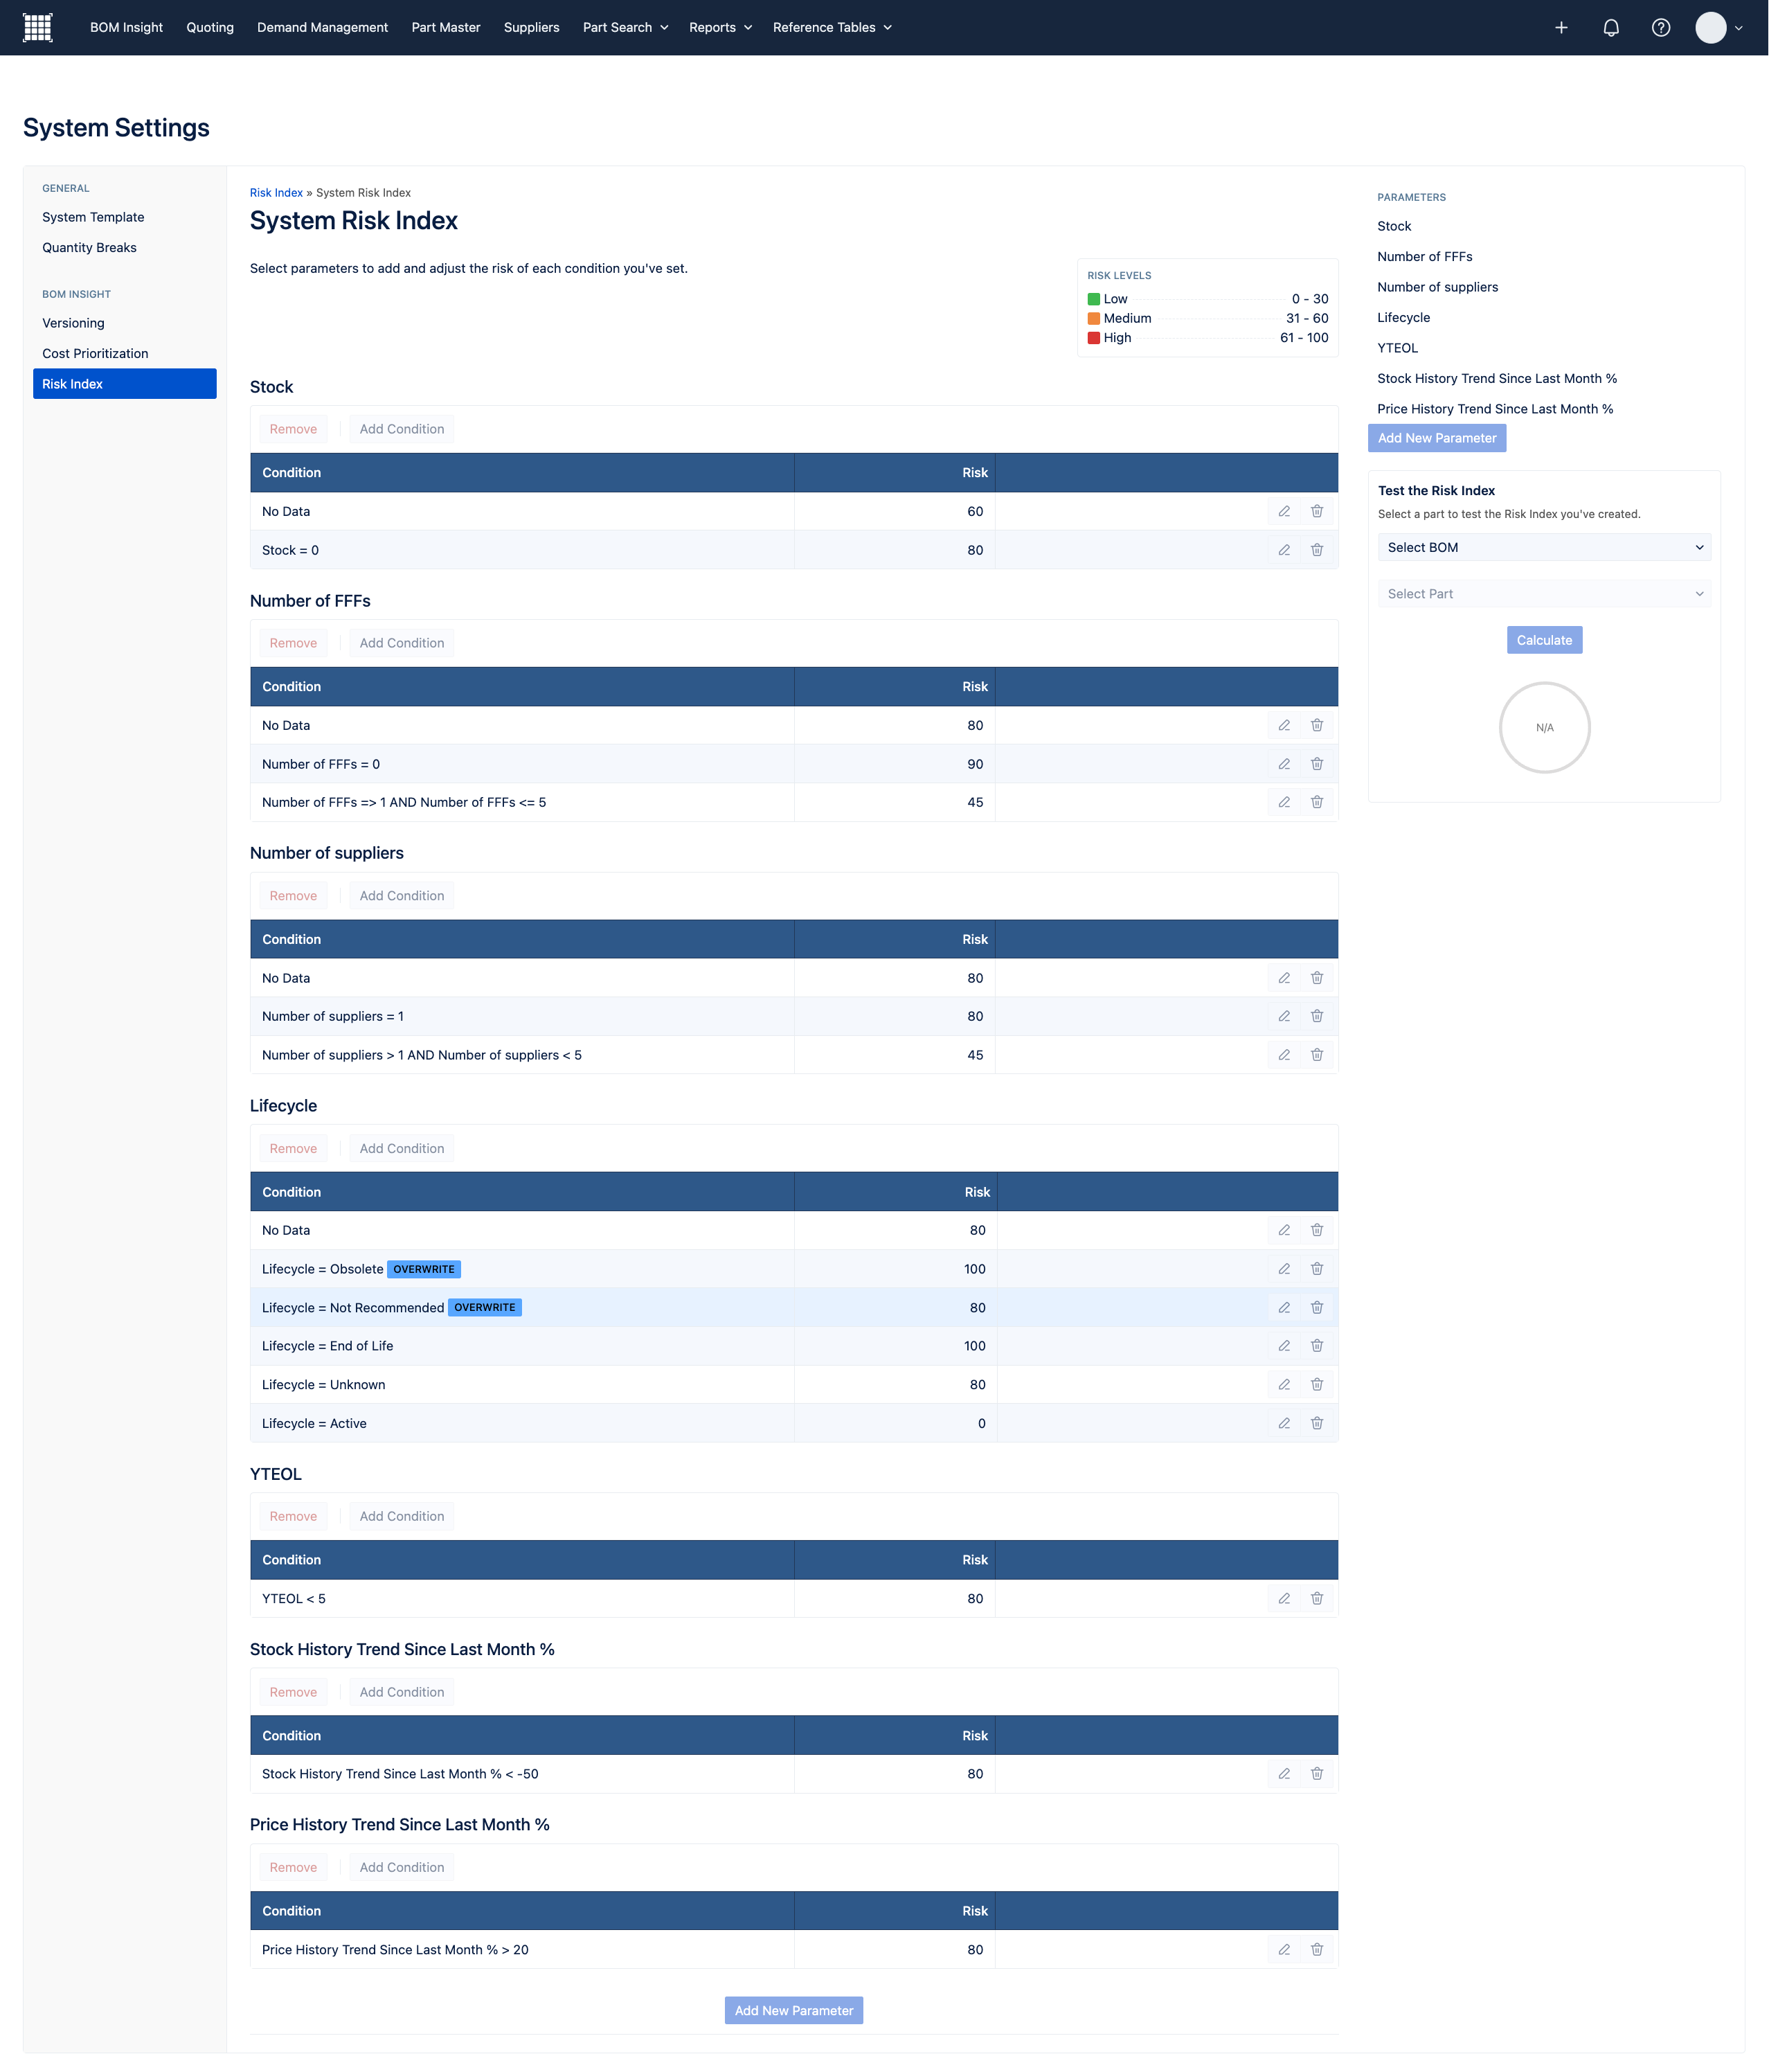Delete the YTEOL < 5 condition
The height and width of the screenshot is (2072, 1769).
[x=1317, y=1599]
